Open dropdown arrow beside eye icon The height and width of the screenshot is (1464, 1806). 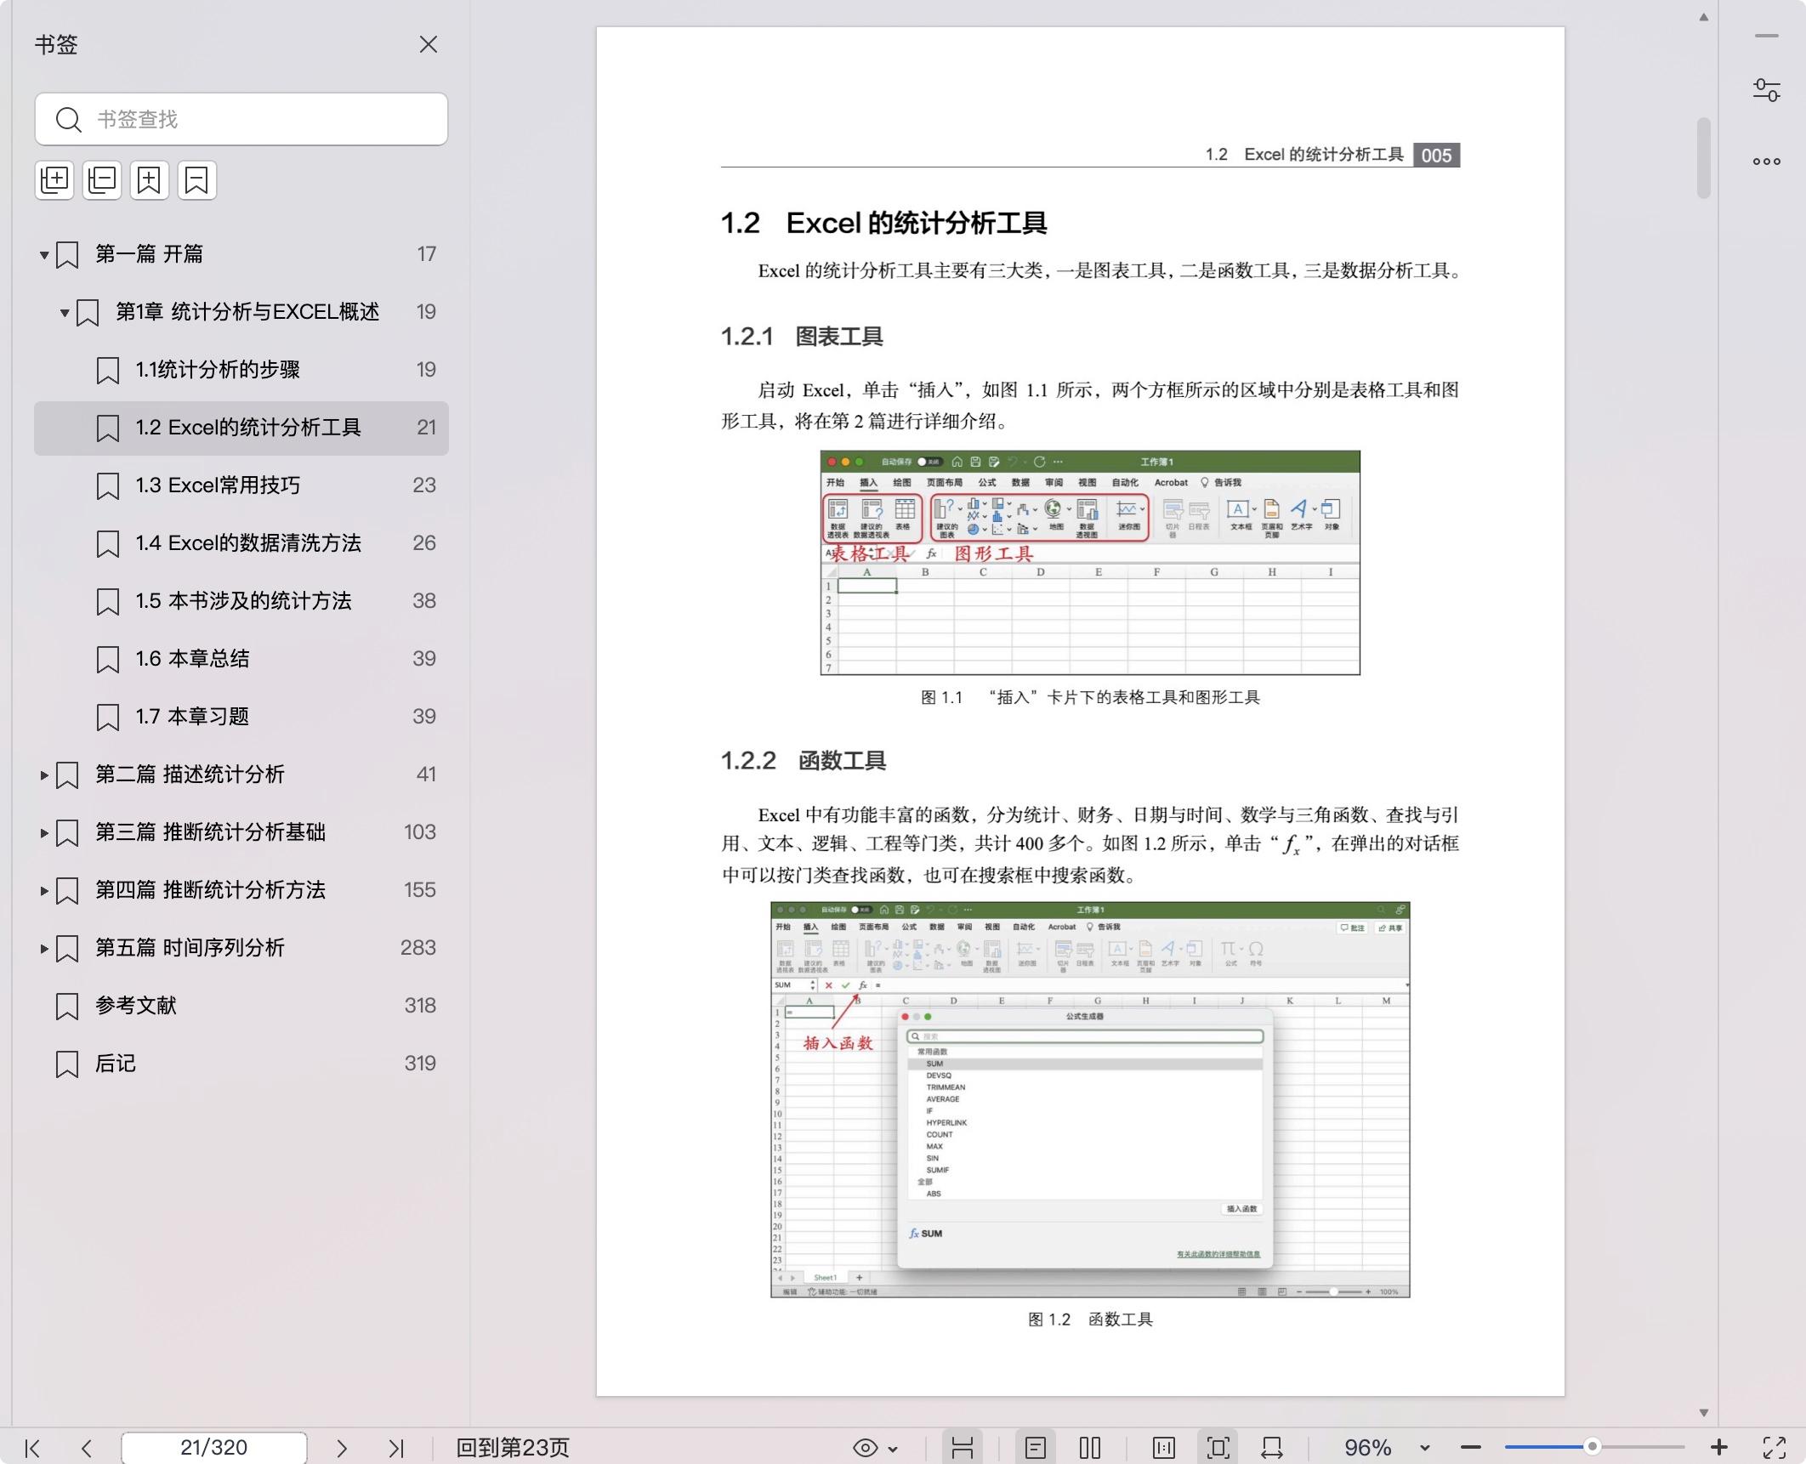(893, 1449)
